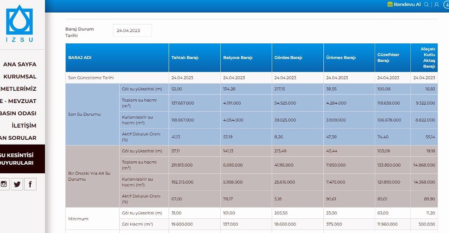Viewport: 449px width, 233px height.
Task: Click the Mevzuat sidebar menu item
Action: [x=18, y=101]
